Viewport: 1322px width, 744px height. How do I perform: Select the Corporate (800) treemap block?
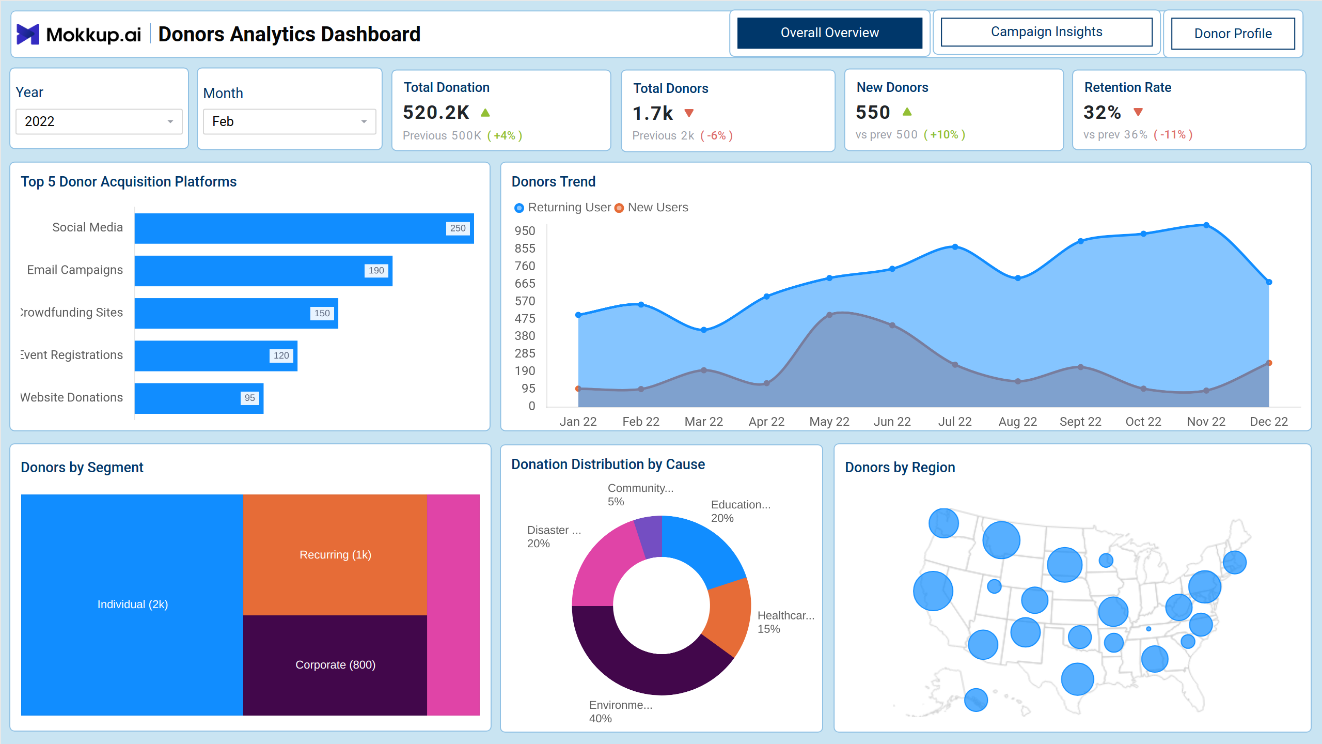pos(335,665)
